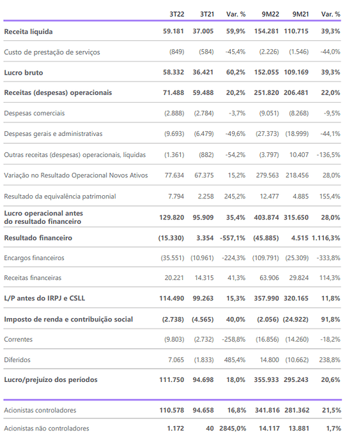Click the Receita líquida row label
This screenshot has height=440, width=347.
[x=28, y=31]
